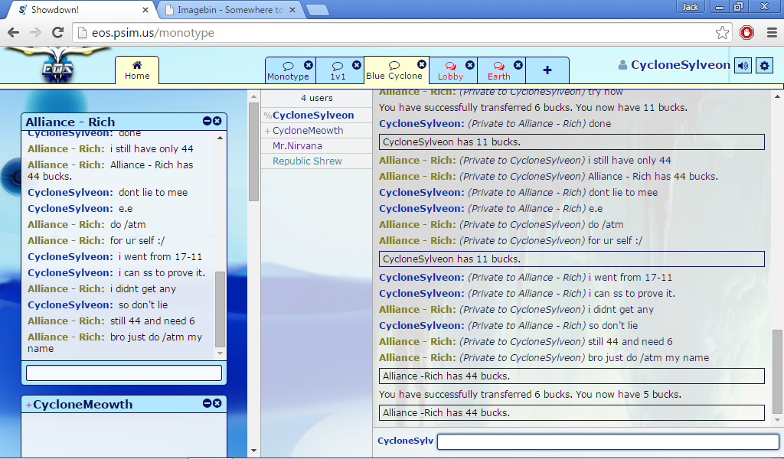Viewport: 784px width, 459px height.
Task: Close the Earth room tab
Action: pyautogui.click(x=518, y=65)
